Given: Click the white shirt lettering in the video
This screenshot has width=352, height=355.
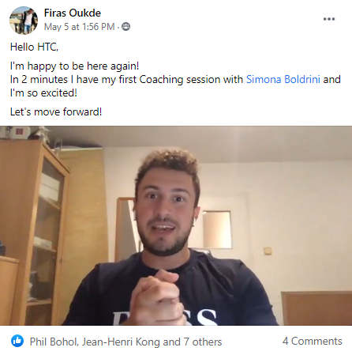Looking at the screenshot, I should (x=166, y=318).
